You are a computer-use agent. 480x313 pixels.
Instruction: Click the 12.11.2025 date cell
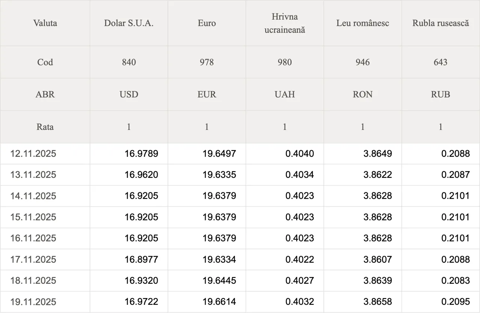33,154
